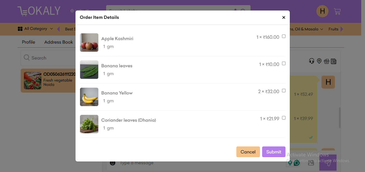Open the emoji picker beside message box
The image size is (365, 172).
113,163
